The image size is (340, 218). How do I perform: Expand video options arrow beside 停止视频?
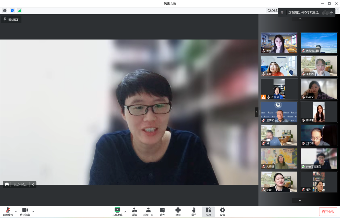point(33,212)
